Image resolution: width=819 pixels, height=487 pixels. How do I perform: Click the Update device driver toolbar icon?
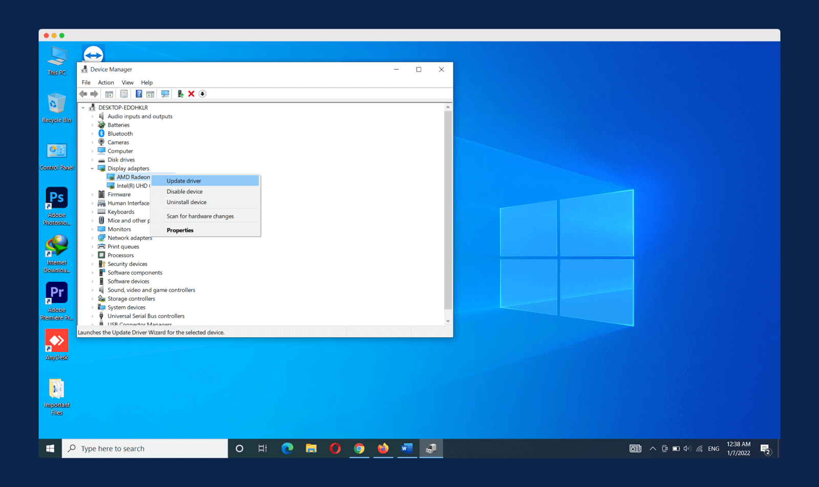180,94
